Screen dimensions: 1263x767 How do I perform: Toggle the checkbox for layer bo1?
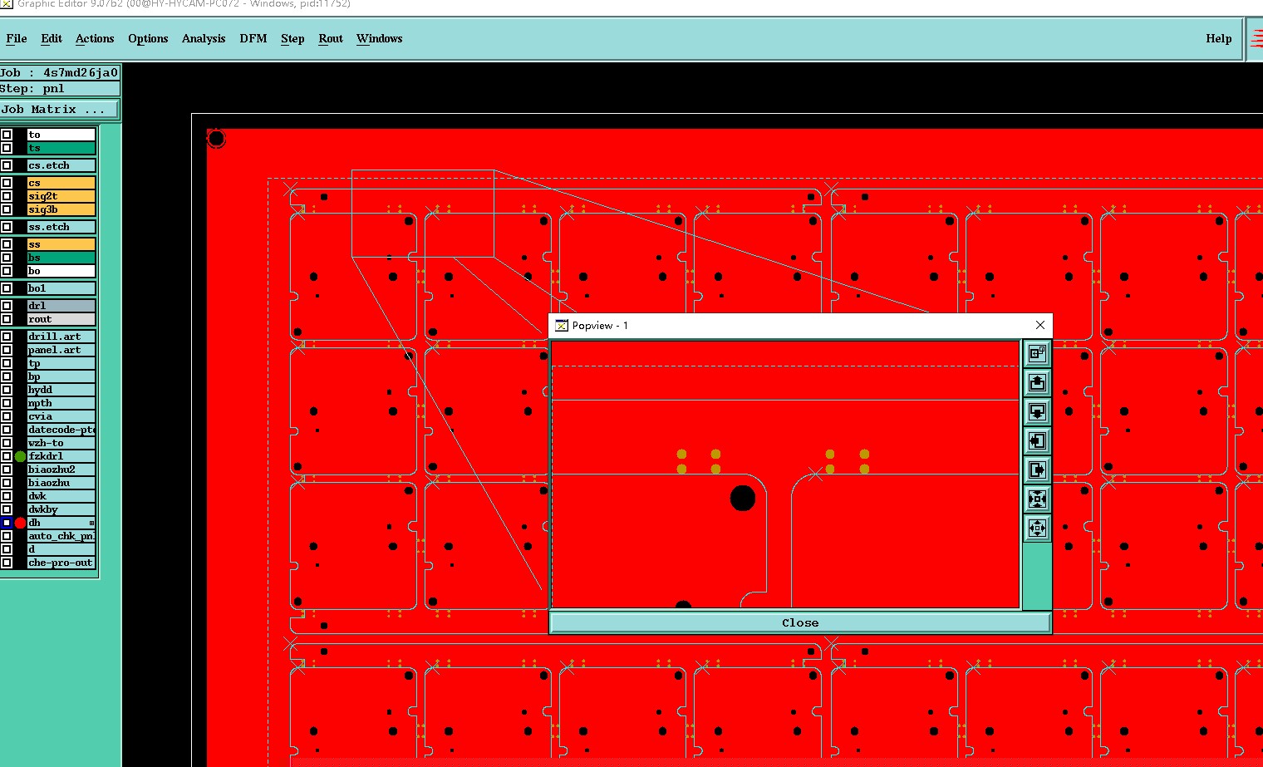point(7,288)
